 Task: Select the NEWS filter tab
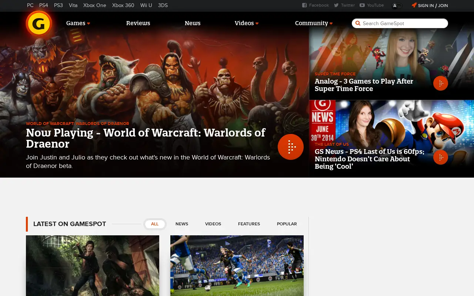point(182,224)
